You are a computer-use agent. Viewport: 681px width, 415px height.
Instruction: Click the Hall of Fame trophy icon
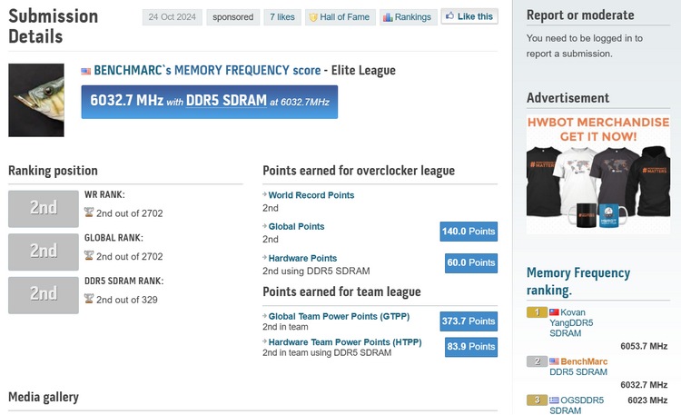pyautogui.click(x=313, y=17)
